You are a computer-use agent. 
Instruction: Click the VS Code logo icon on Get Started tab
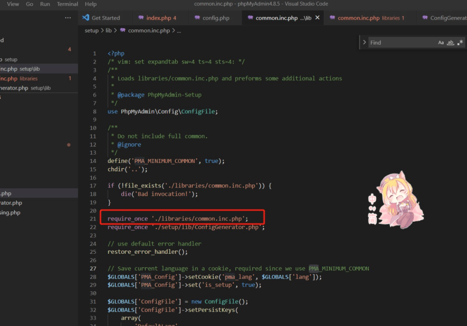pyautogui.click(x=86, y=18)
